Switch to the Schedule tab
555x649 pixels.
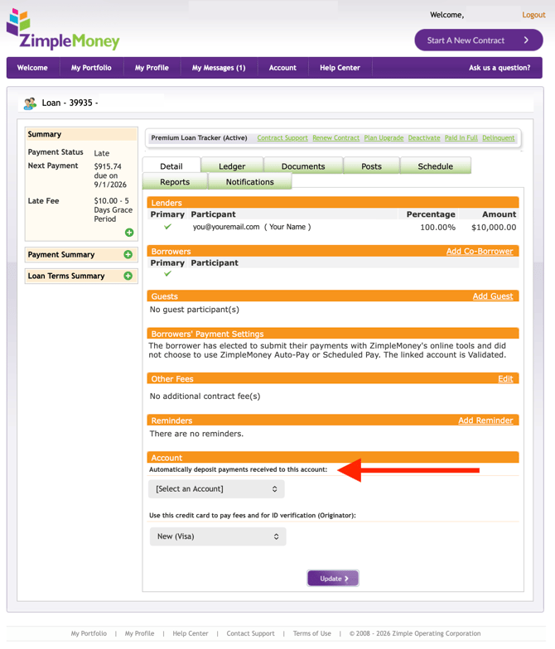[x=436, y=166]
